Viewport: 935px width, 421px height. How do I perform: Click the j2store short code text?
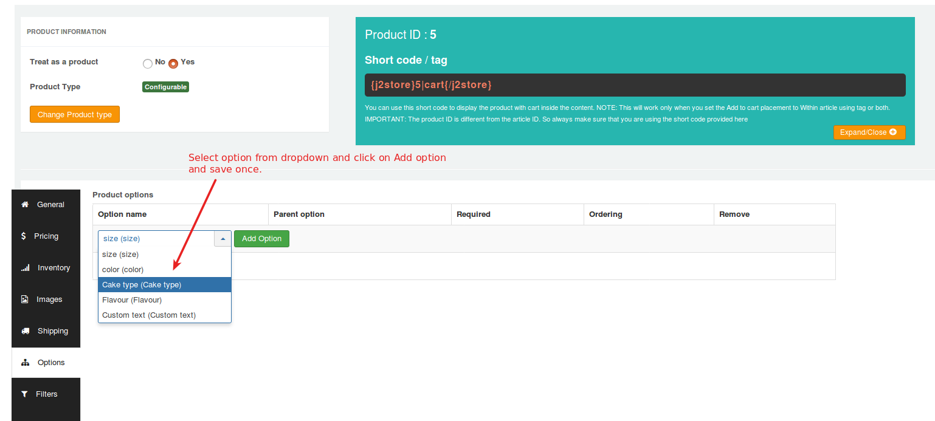pyautogui.click(x=431, y=85)
